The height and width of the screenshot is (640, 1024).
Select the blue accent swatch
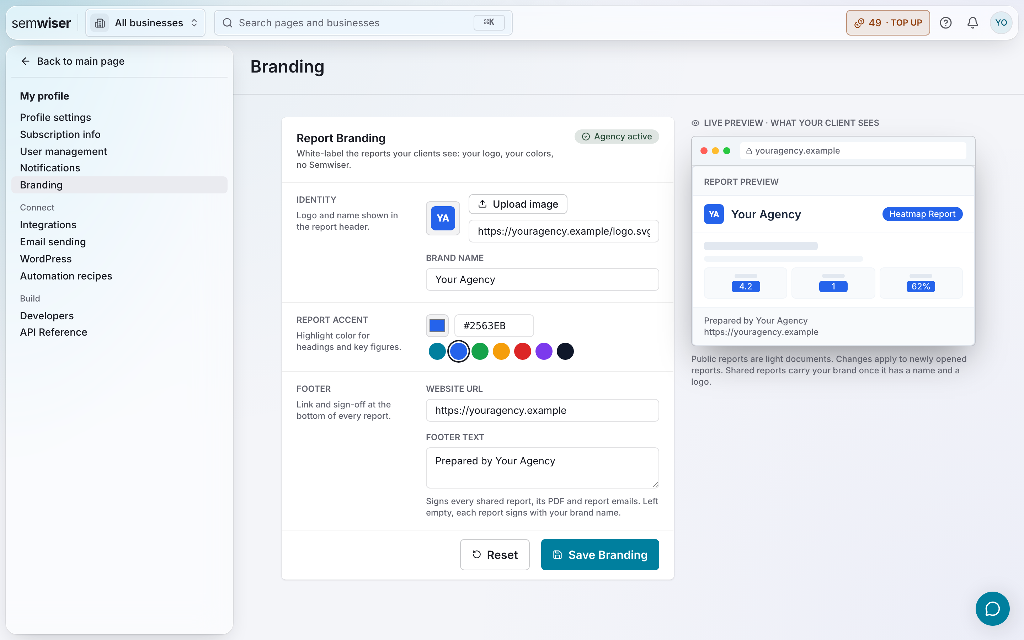[458, 351]
